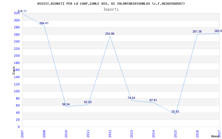Click the 100 y-axis tick label

[x=17, y=91]
